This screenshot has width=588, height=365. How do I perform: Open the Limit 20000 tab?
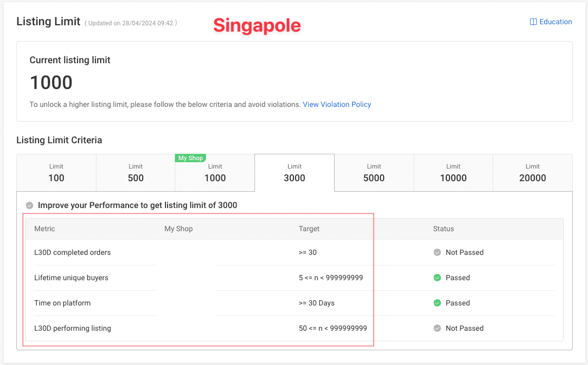532,173
